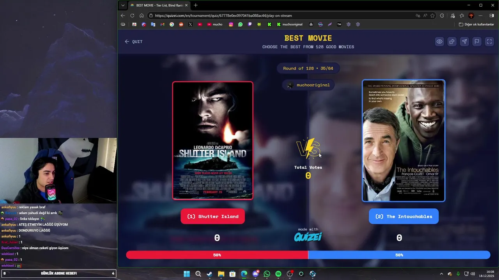
Task: Open Steam from the taskbar
Action: point(209,274)
